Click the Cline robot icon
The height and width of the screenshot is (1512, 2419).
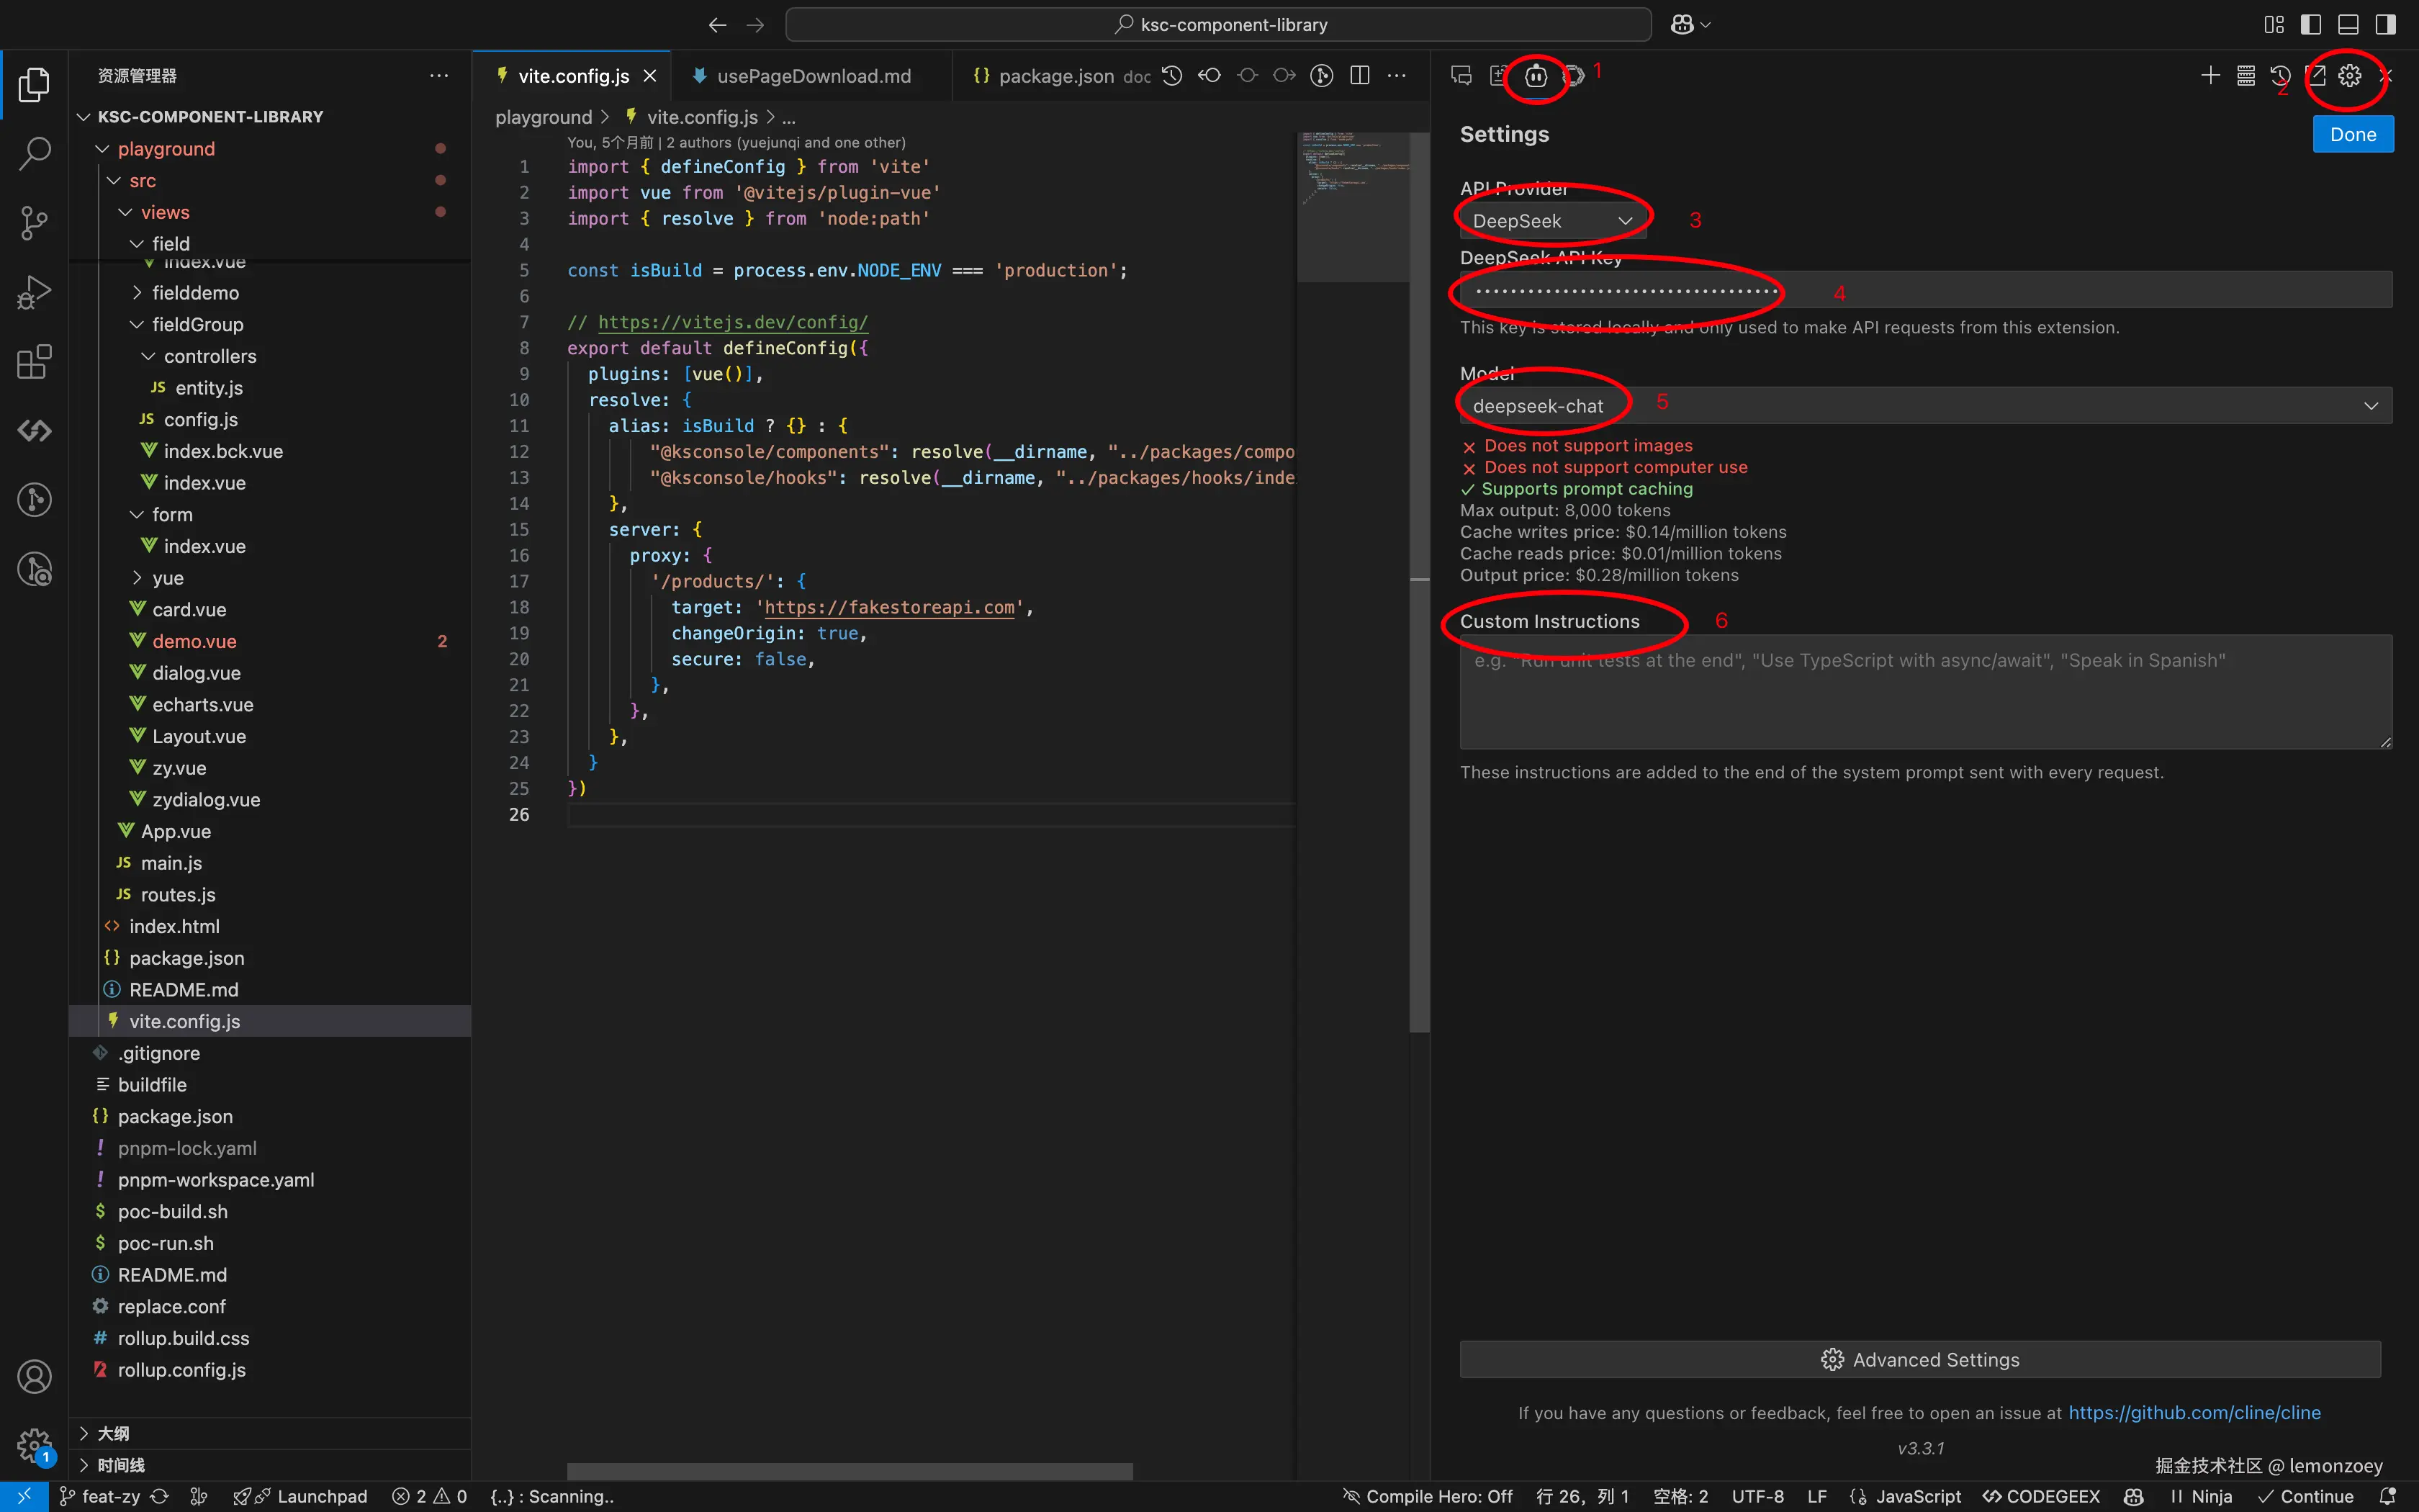[x=1536, y=76]
